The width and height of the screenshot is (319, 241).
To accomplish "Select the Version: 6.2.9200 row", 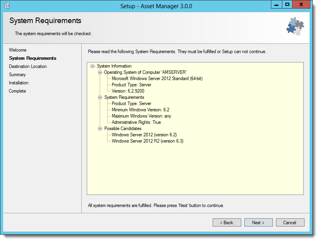I will (128, 91).
